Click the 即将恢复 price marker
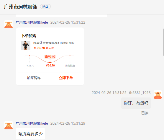 point(70,66)
